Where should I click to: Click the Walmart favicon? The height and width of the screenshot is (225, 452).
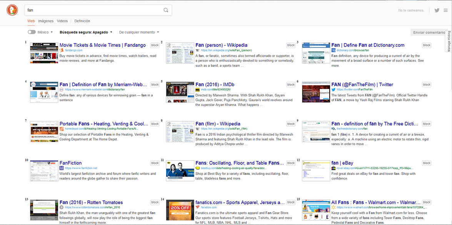click(x=334, y=207)
